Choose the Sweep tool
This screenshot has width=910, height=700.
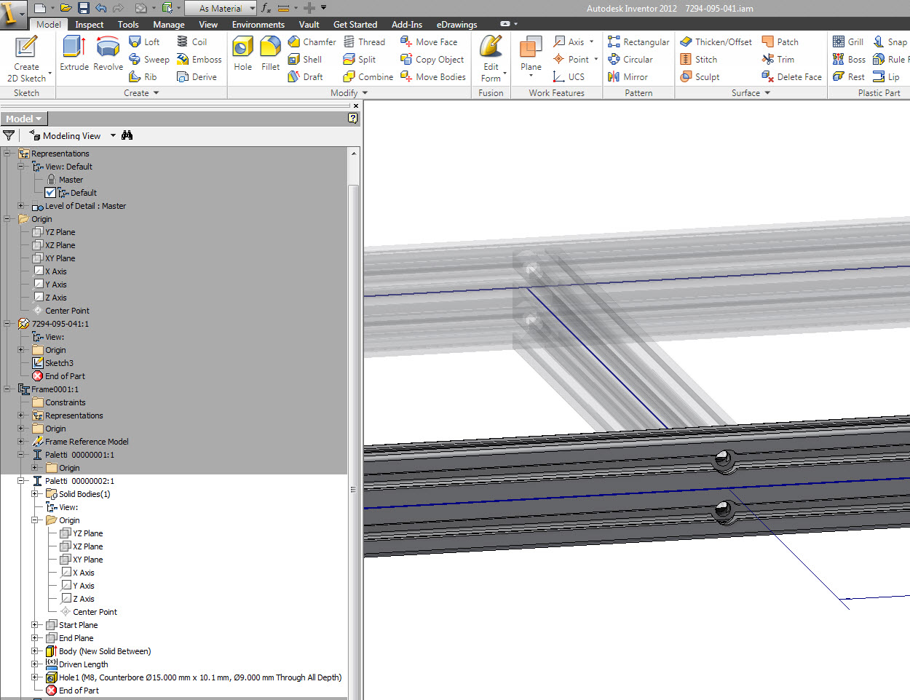(x=149, y=59)
